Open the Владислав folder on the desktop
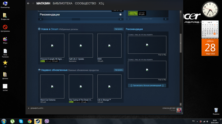The image size is (222, 124). pos(5,16)
